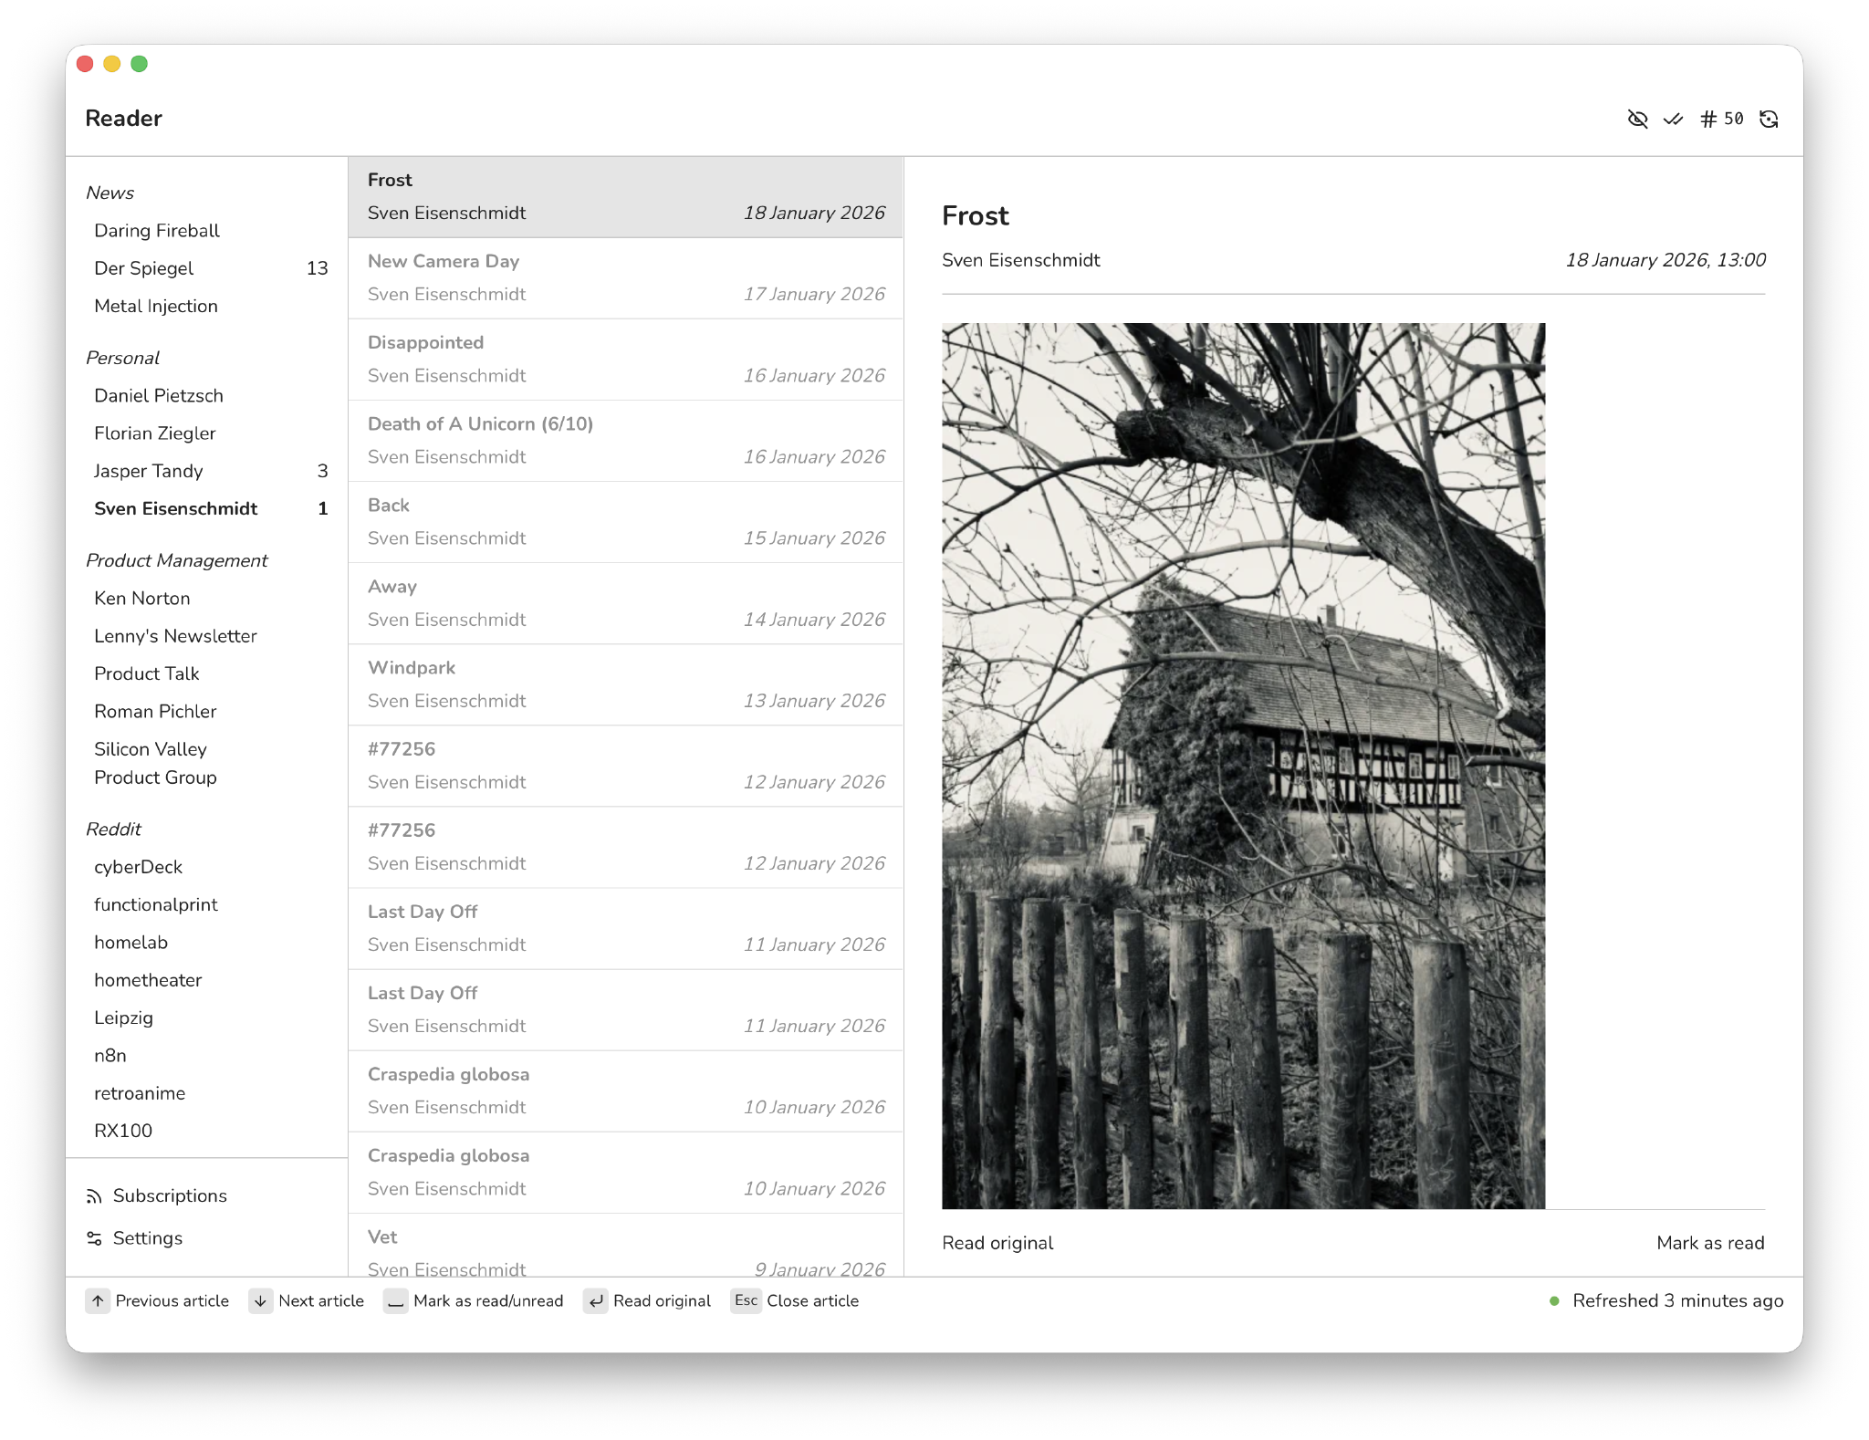The width and height of the screenshot is (1869, 1440).
Task: Collapse the Personal section header
Action: [122, 358]
